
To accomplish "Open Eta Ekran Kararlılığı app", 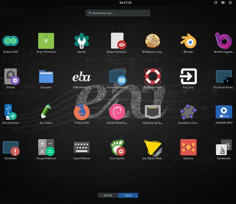I will tap(224, 77).
